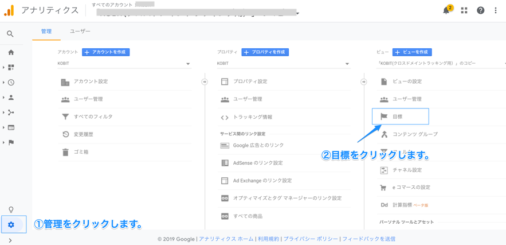Open Conversions flag icon in sidebar

(x=11, y=142)
